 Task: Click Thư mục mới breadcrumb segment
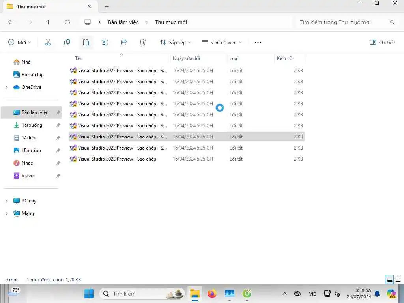click(x=171, y=22)
